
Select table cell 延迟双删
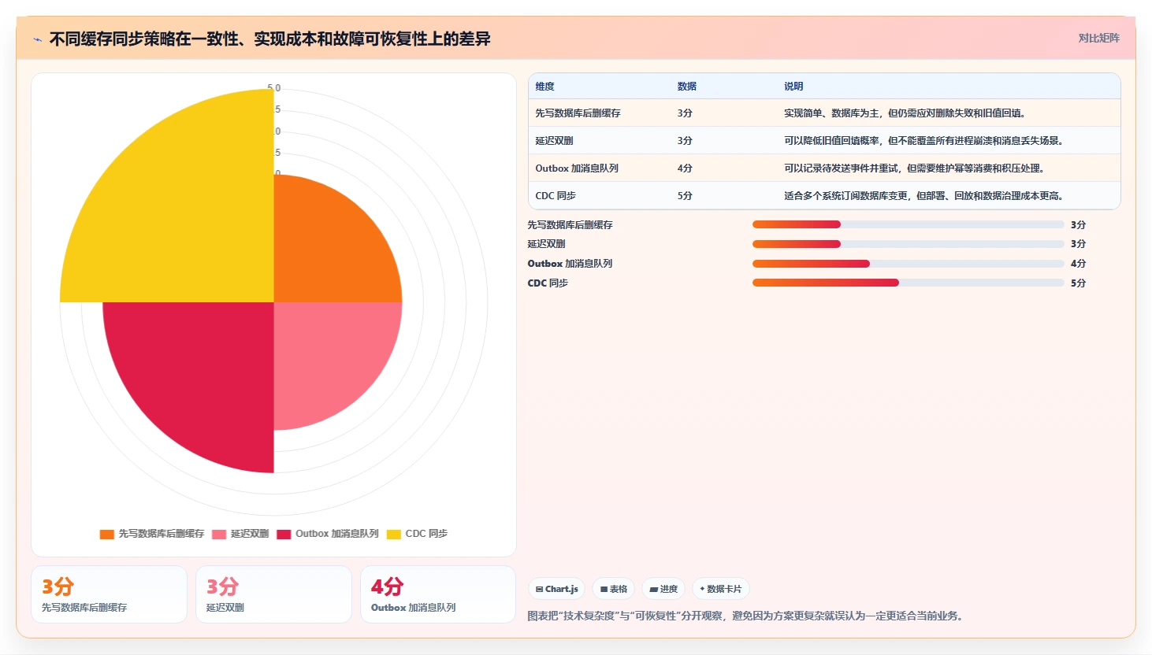554,141
